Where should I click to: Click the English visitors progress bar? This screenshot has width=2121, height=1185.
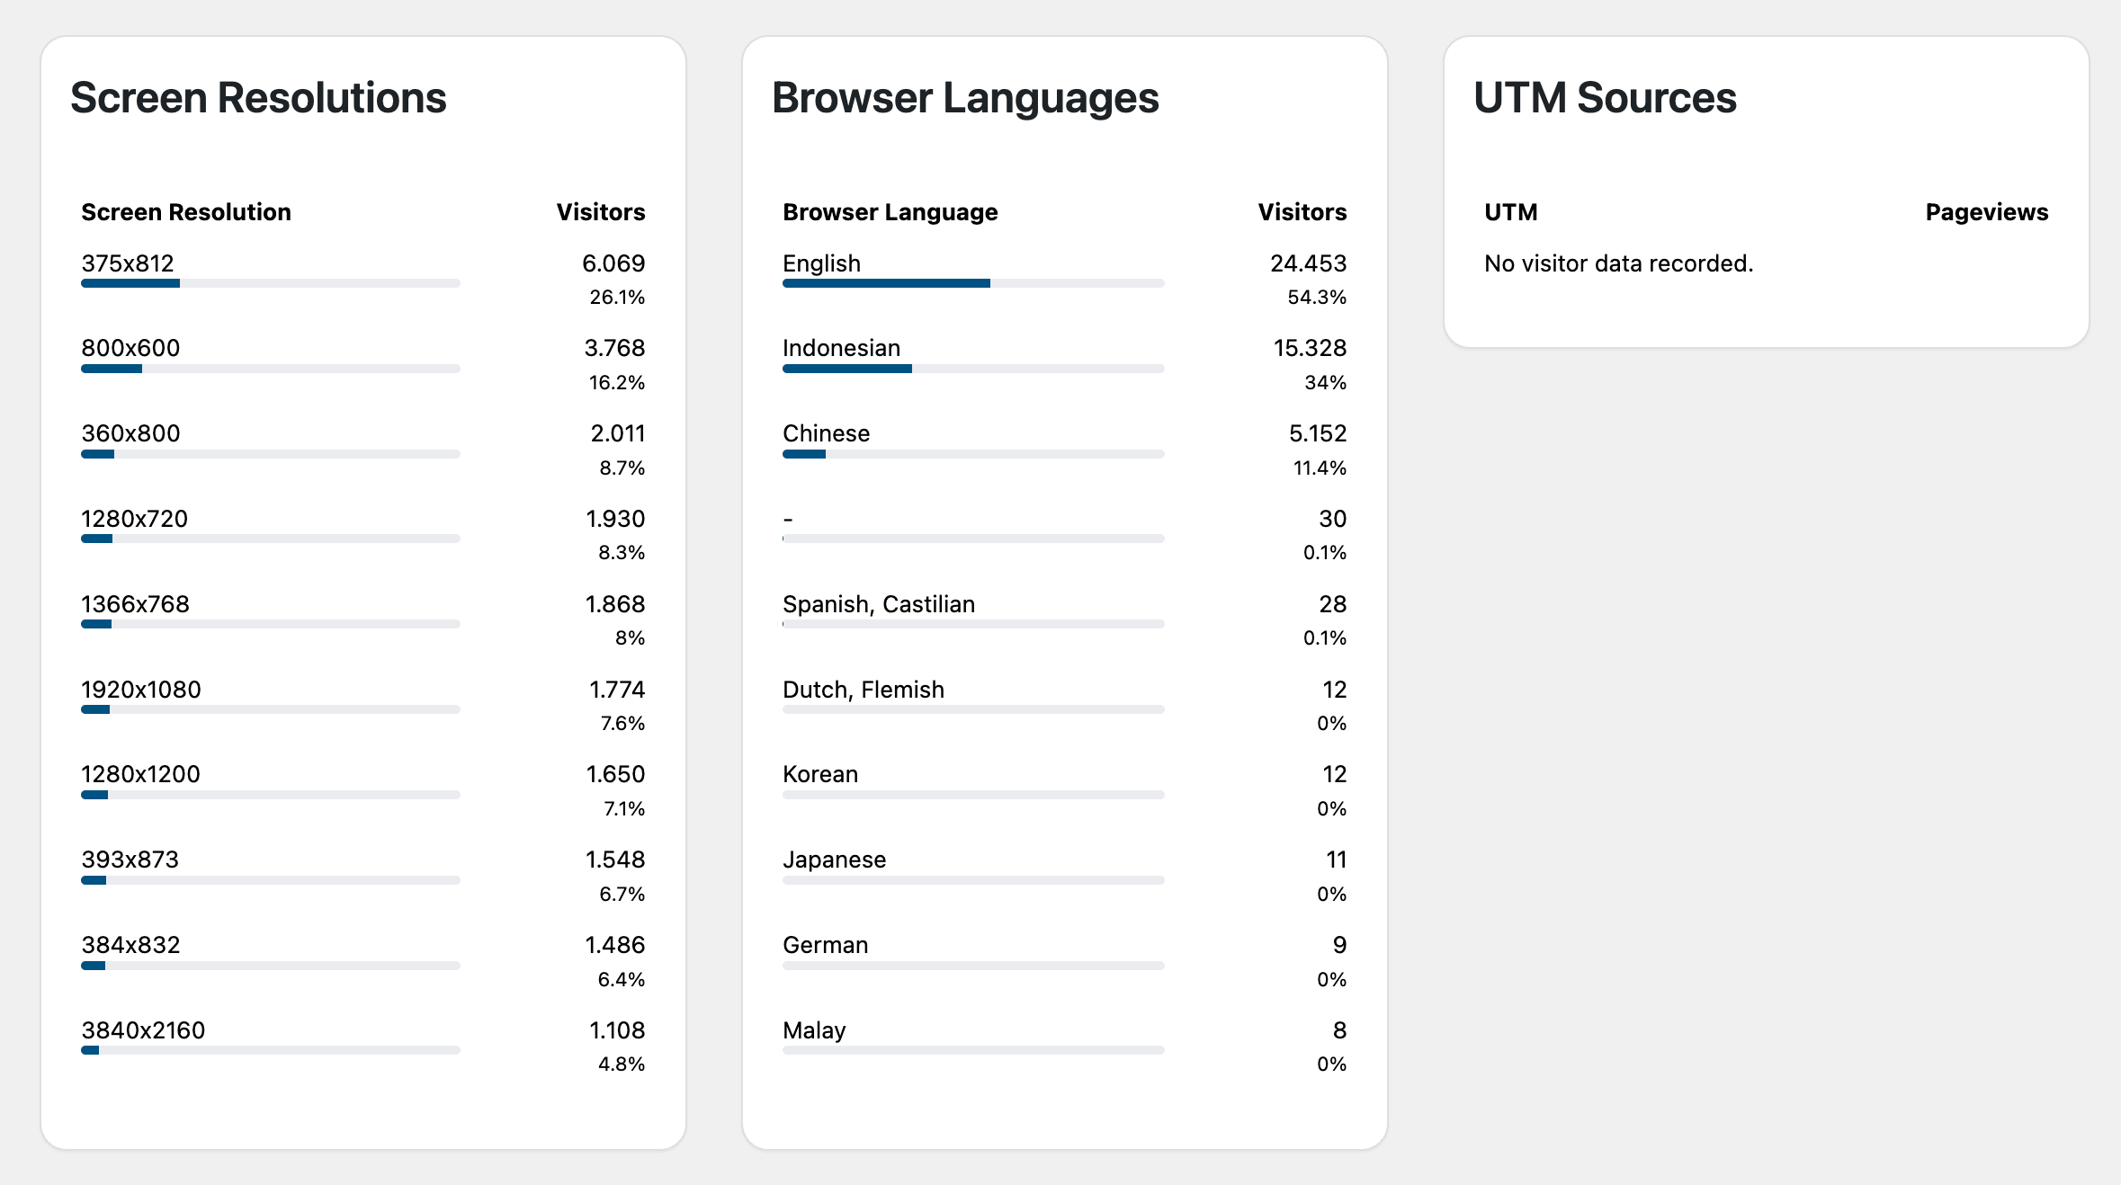[x=972, y=283]
